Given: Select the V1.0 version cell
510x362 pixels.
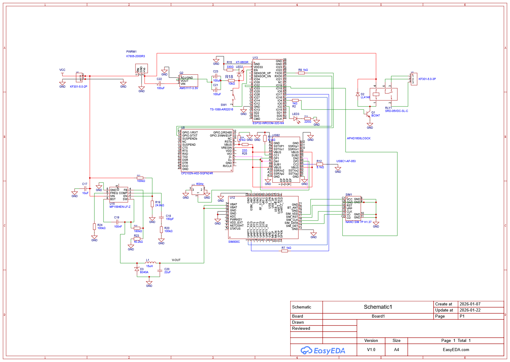Looking at the screenshot, I should tap(371, 350).
